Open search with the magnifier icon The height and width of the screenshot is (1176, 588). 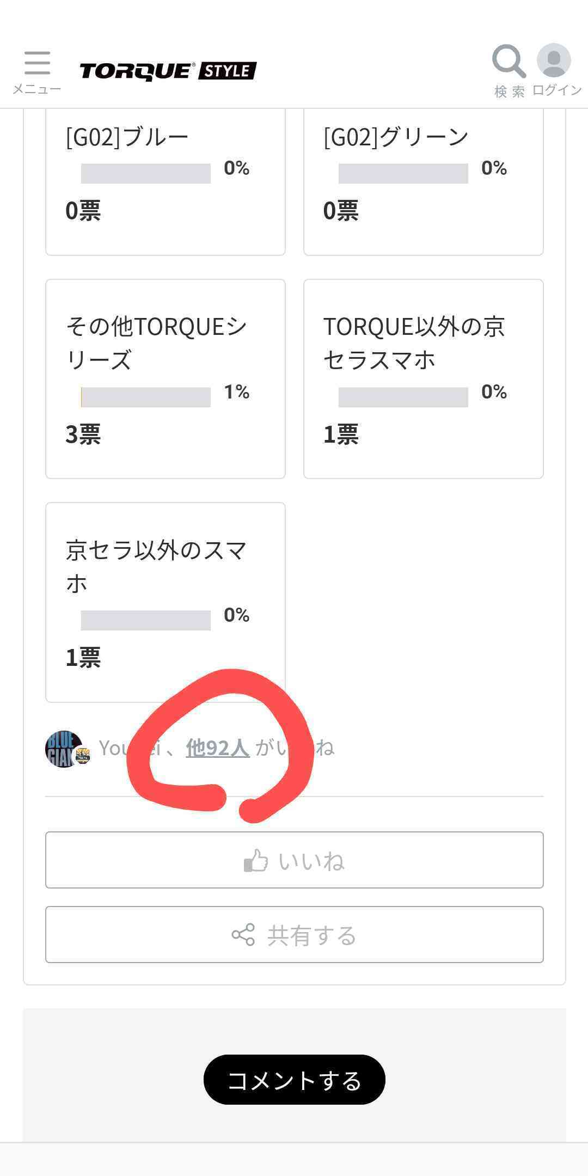[x=509, y=61]
